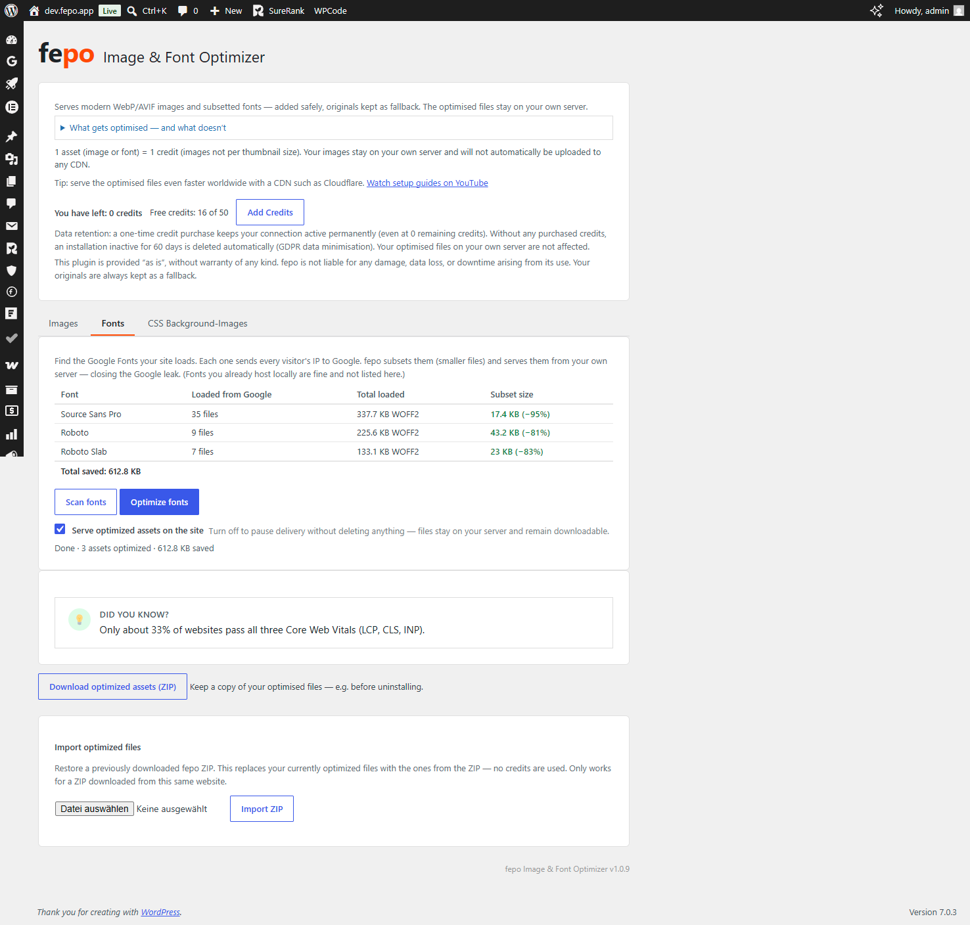Viewport: 970px width, 925px height.
Task: Click the archive box icon in the sidebar
Action: [x=11, y=390]
